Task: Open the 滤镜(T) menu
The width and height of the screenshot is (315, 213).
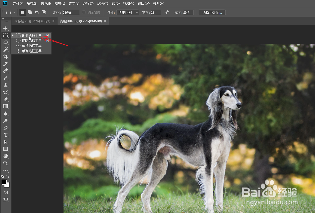Action: pos(102,3)
